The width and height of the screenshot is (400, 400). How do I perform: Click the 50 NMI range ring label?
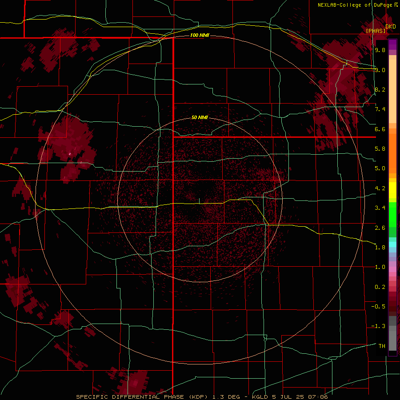(200, 117)
